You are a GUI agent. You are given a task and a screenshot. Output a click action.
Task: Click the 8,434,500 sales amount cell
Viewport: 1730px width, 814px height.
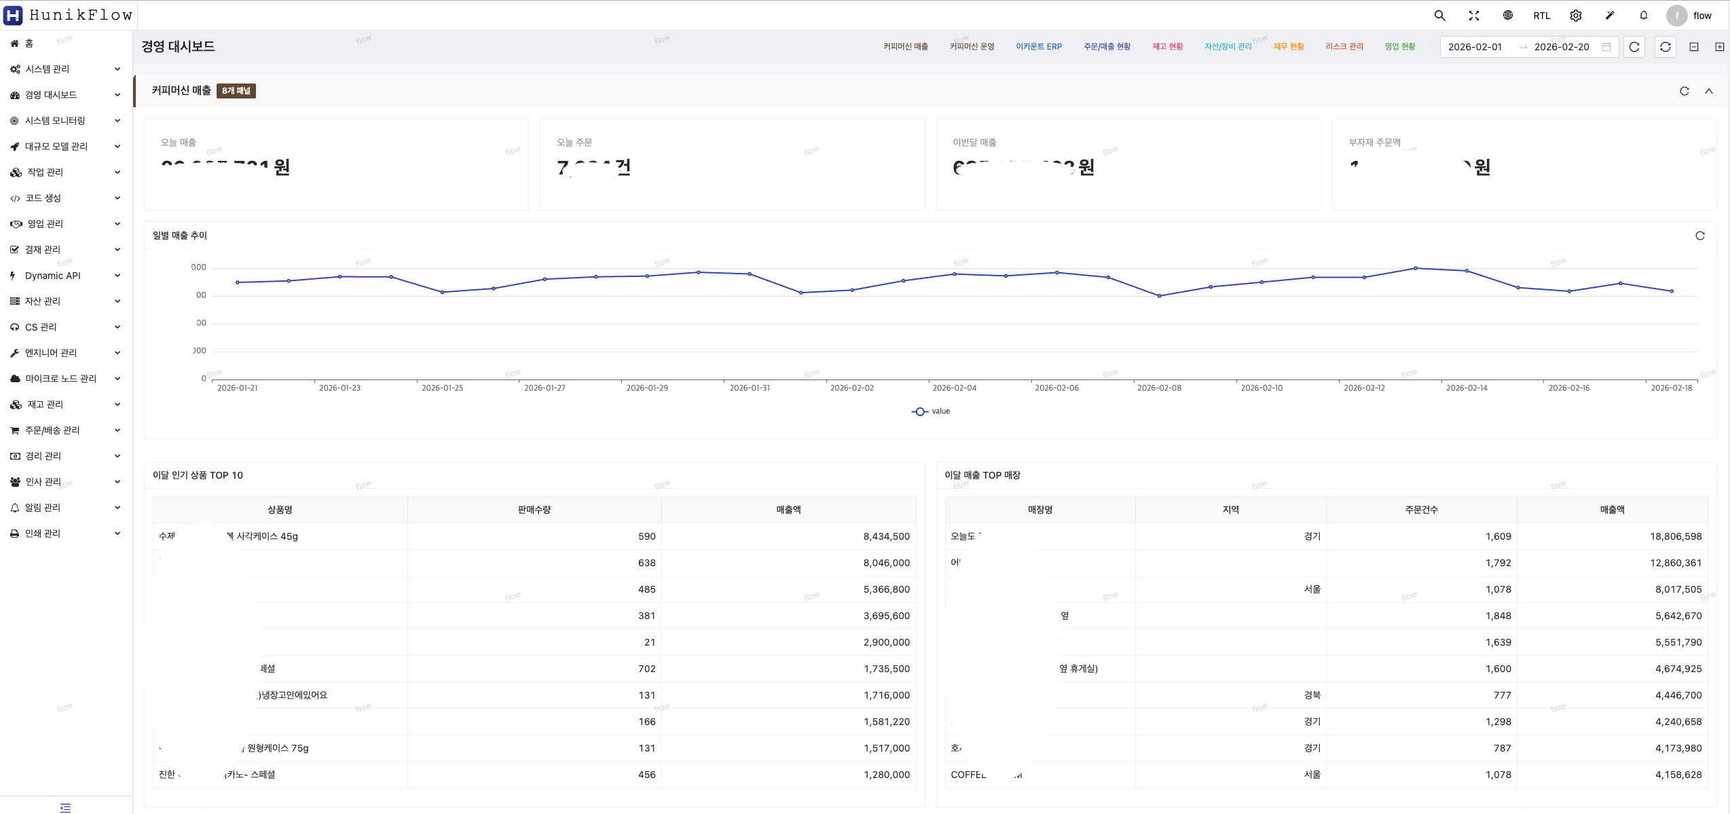(789, 536)
